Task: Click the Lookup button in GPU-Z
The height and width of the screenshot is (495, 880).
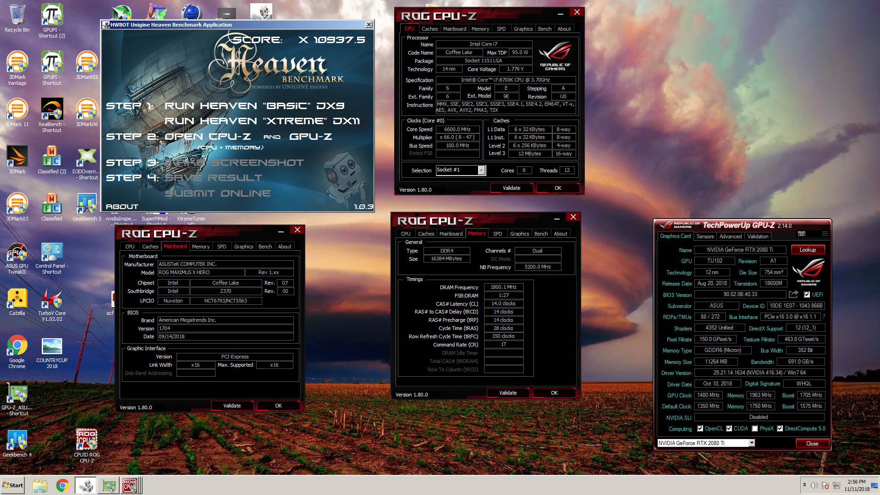Action: pyautogui.click(x=808, y=250)
